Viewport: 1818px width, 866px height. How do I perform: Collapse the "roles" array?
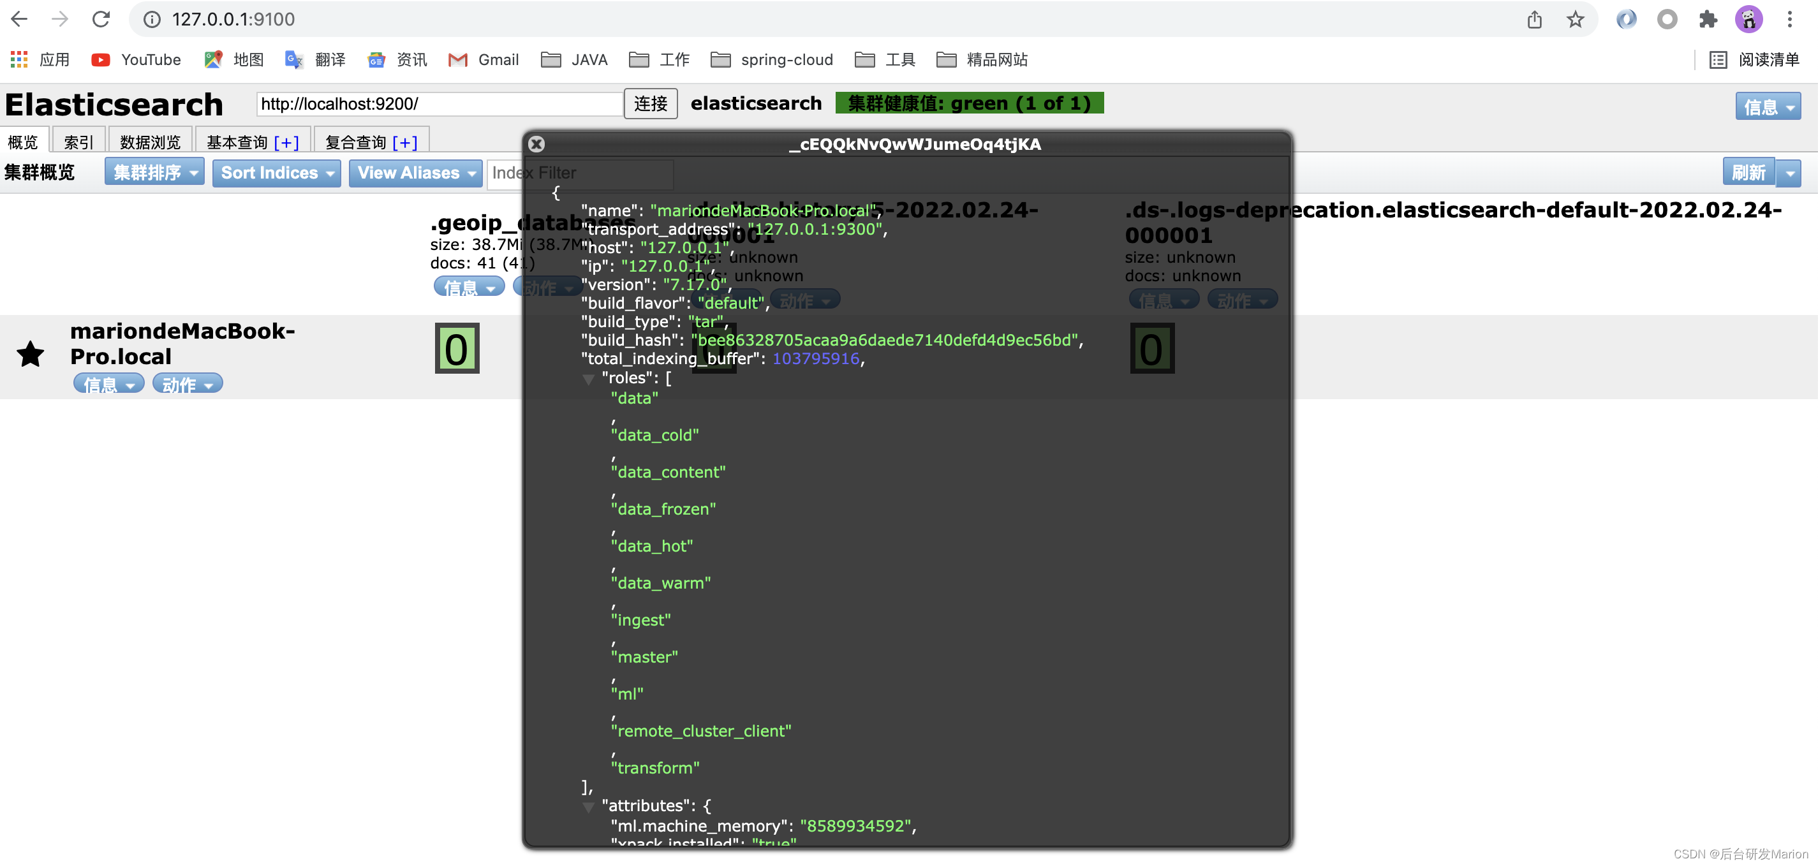click(x=589, y=379)
